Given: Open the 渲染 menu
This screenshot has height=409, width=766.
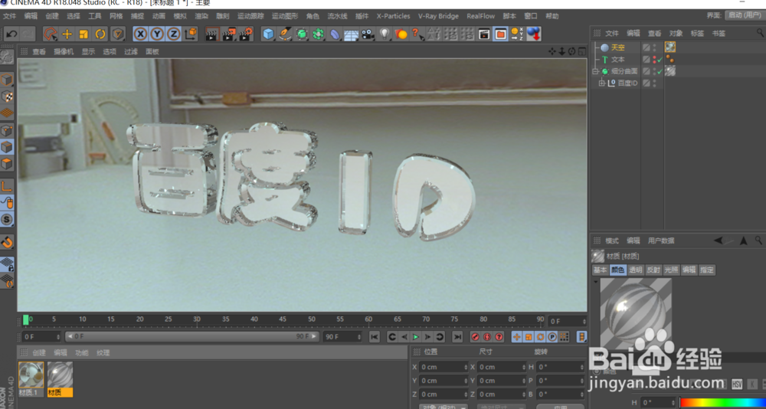Looking at the screenshot, I should [201, 16].
